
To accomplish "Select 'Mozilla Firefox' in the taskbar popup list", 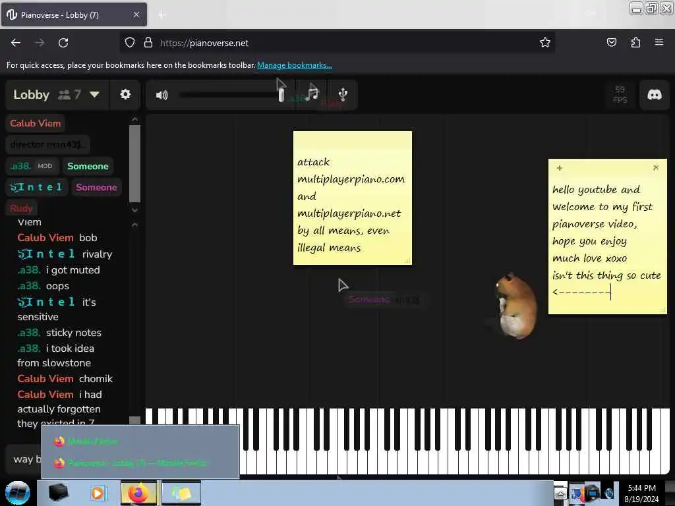I will [x=140, y=441].
